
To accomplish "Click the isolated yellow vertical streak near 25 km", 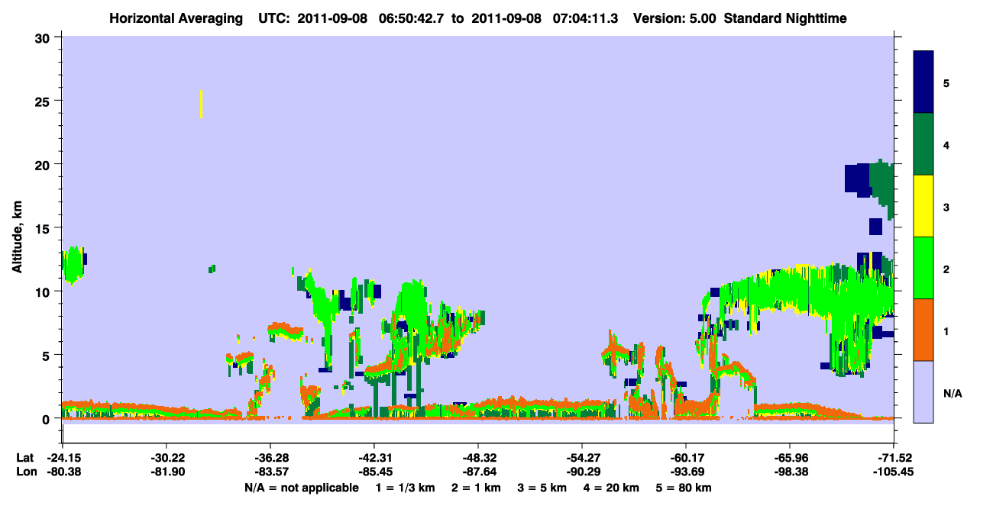I will (x=201, y=104).
